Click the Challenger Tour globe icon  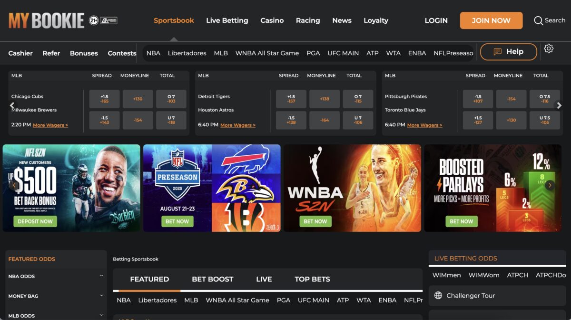point(438,296)
